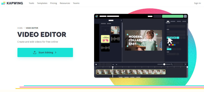Select the yellow Kapwing cats thumbnail
This screenshot has width=204, height=92.
pos(105,39)
